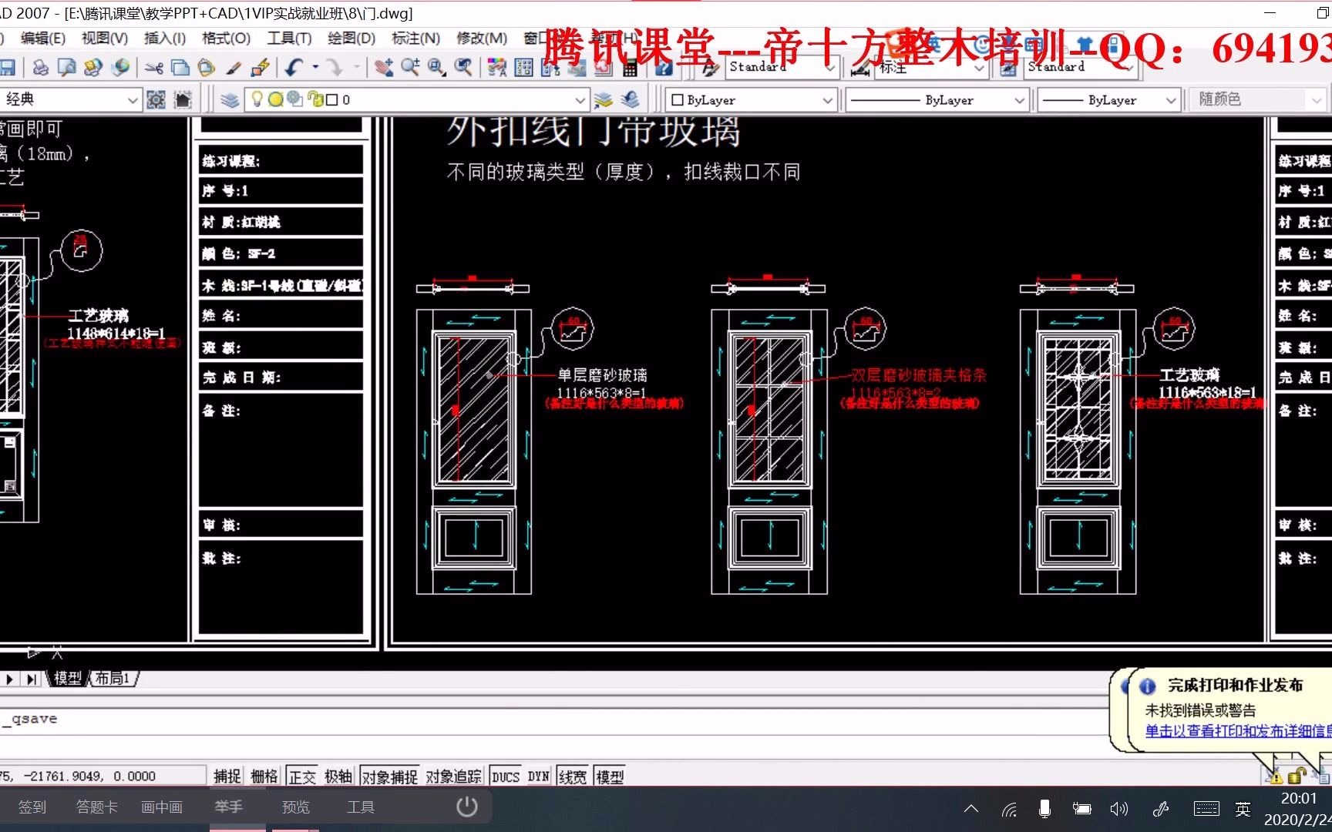The image size is (1332, 832).
Task: Select the Zoom Window tool
Action: point(437,68)
